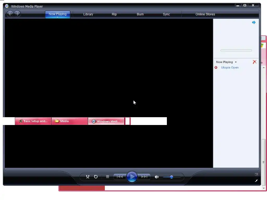Open the Burn tab
This screenshot has height=200, width=267.
140,14
